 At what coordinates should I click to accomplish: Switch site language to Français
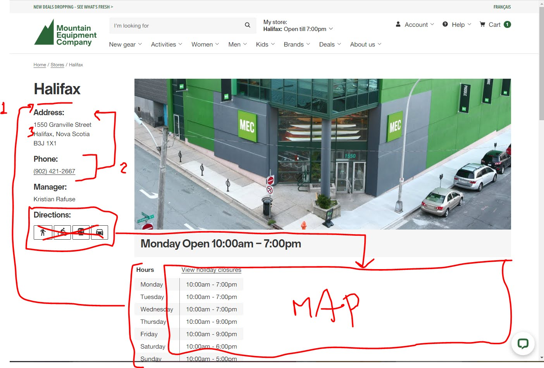click(x=502, y=7)
